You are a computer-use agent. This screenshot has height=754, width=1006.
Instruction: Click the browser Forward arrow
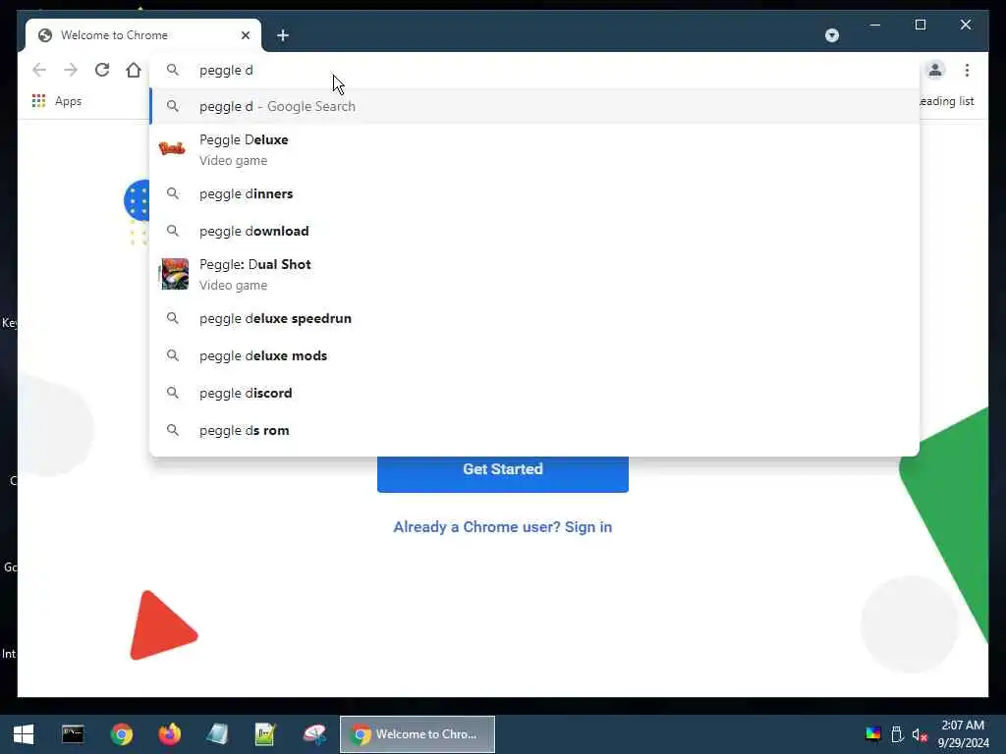click(x=71, y=70)
